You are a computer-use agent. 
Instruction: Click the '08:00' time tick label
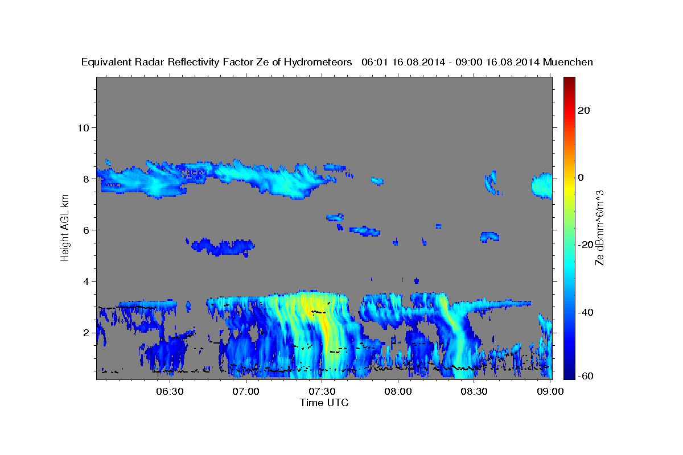click(x=398, y=391)
